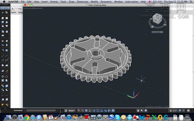Open the Parametric menu

click(x=106, y=2)
